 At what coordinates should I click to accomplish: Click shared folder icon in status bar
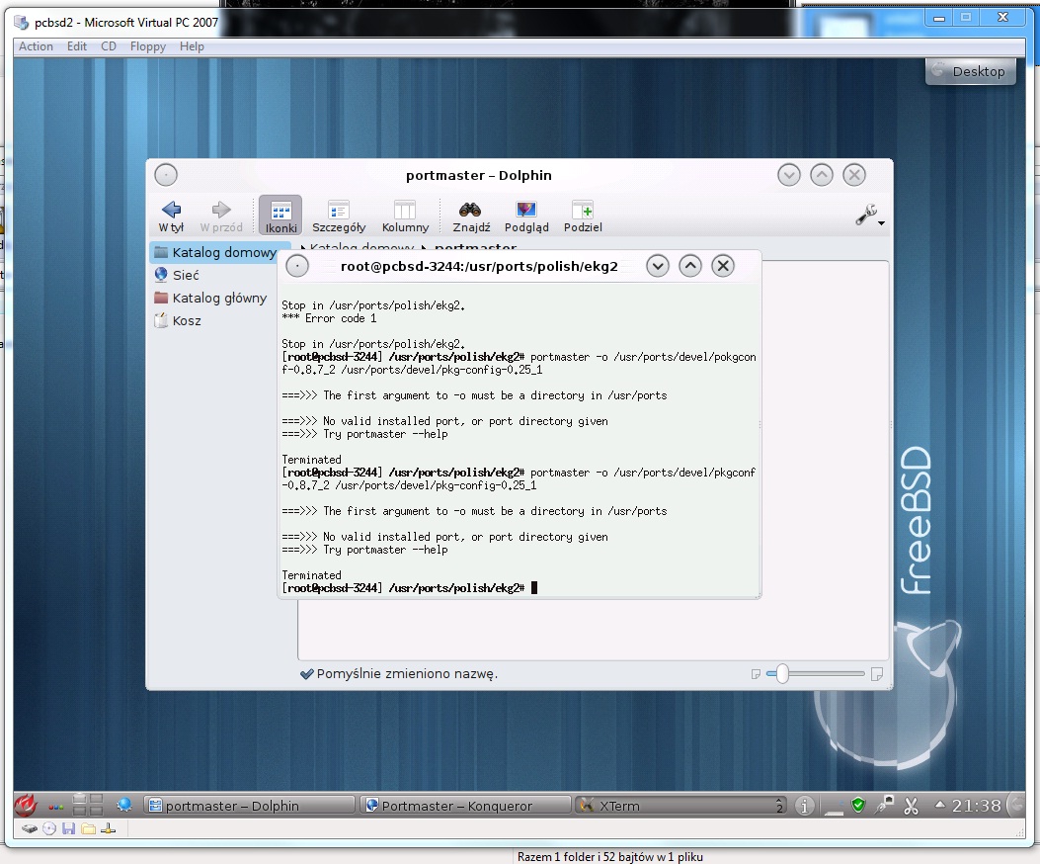point(88,828)
